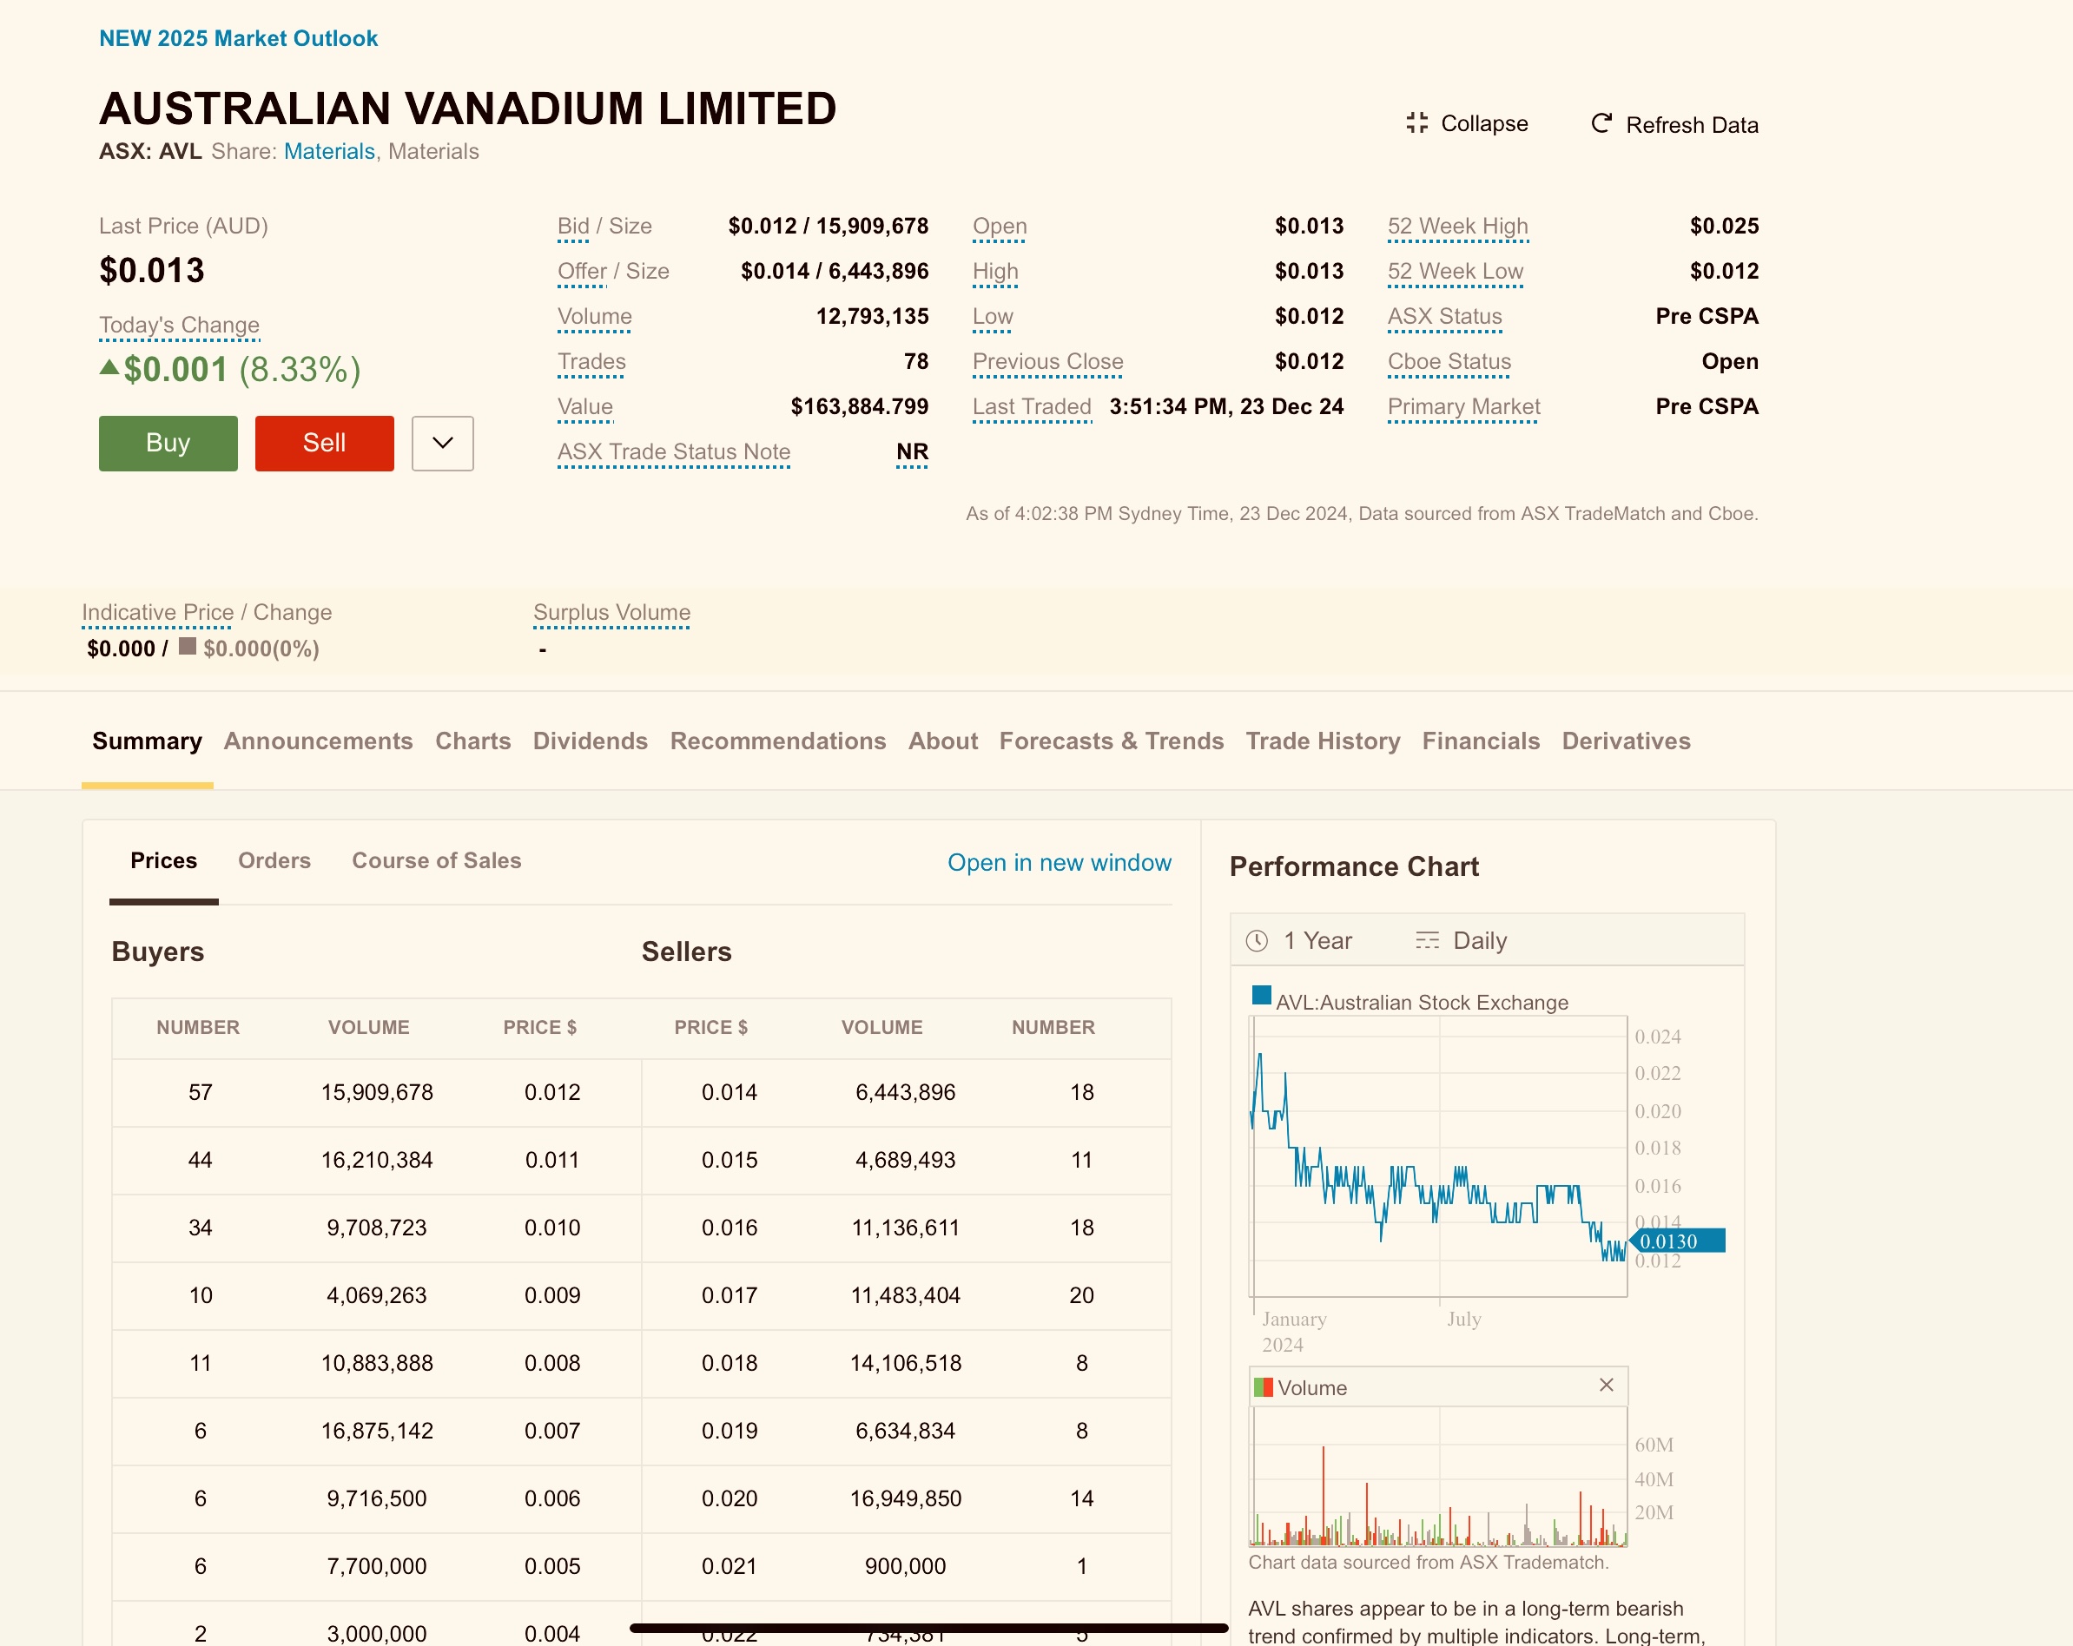This screenshot has width=2073, height=1646.
Task: Open the Forecasts & Trends tab
Action: (x=1112, y=741)
